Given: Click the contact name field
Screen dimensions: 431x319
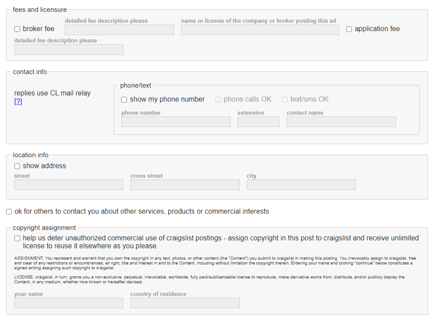Looking at the screenshot, I should (341, 122).
